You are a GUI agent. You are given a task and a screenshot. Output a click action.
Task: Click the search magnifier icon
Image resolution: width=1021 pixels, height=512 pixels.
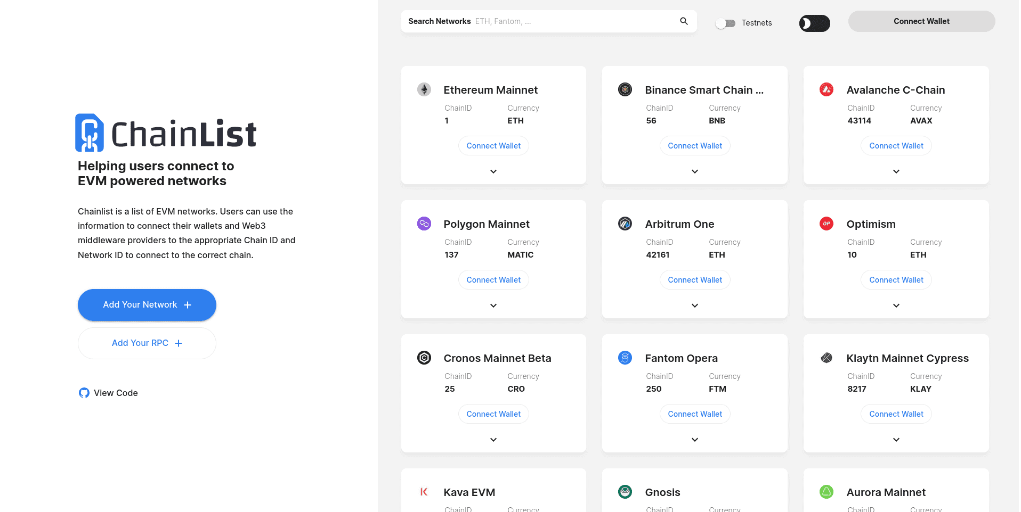click(x=684, y=21)
